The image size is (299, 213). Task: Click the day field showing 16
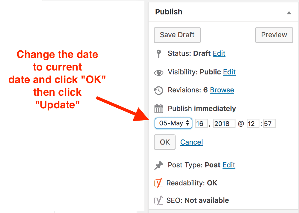point(201,124)
